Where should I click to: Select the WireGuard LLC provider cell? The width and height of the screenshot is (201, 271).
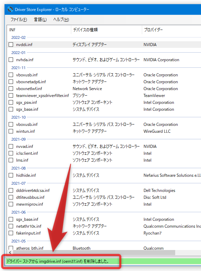tap(157, 131)
